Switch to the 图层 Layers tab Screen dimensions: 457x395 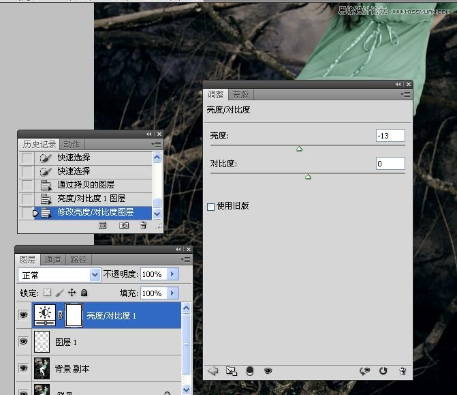[x=28, y=259]
